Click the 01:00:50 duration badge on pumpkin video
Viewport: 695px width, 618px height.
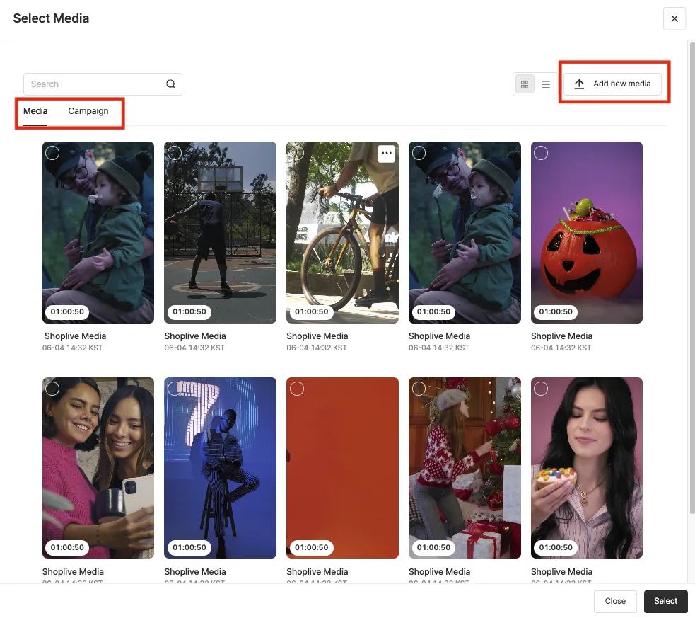tap(556, 312)
